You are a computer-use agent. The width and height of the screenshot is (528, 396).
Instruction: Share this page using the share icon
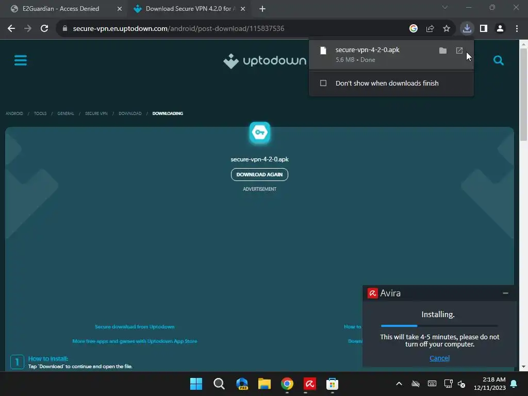point(430,29)
